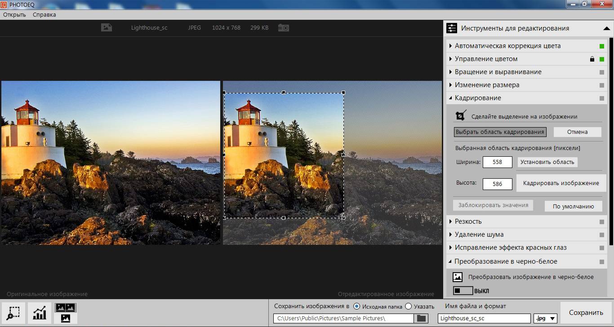The width and height of the screenshot is (614, 327).
Task: Click inside the crop selection on edited image
Action: coord(284,155)
